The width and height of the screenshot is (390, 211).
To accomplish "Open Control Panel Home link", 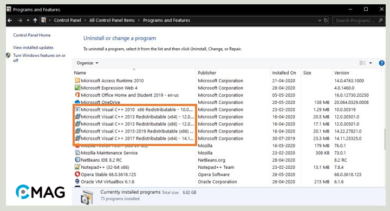I will [x=32, y=35].
